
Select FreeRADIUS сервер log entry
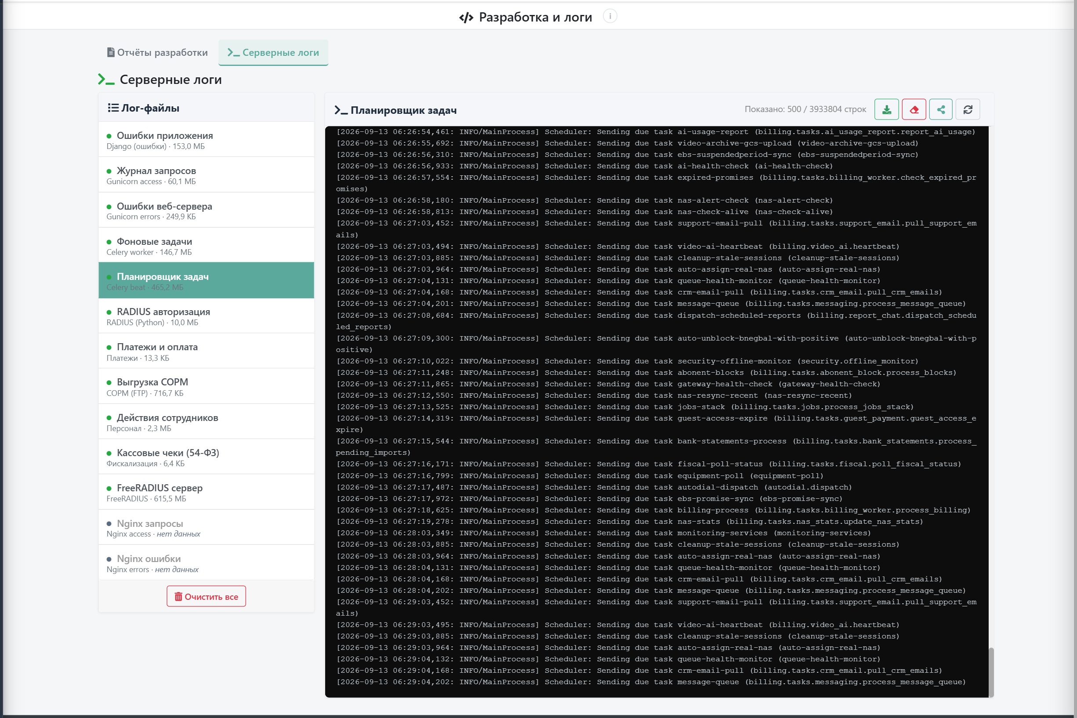click(x=206, y=493)
